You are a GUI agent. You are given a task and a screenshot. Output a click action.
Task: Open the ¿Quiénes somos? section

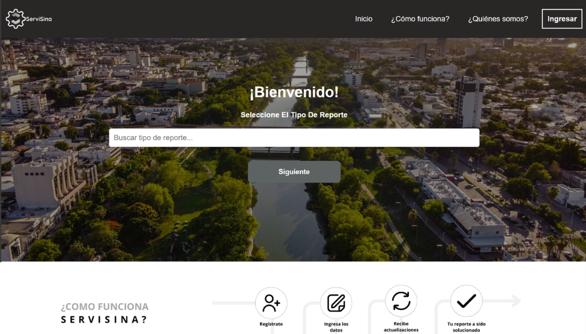(497, 19)
